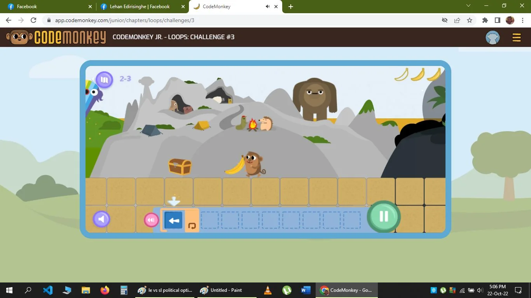The width and height of the screenshot is (531, 298).
Task: Click the challenge title 'CODEMONKEY JR. - LOOPS: CHALLENGE #3'
Action: click(173, 37)
